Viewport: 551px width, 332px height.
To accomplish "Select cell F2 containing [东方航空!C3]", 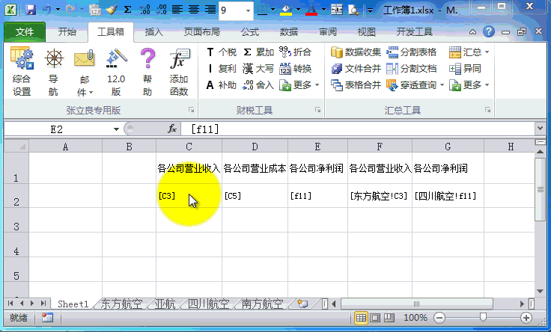I will (379, 196).
